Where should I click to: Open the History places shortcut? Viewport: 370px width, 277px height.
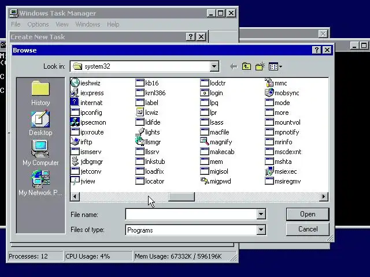(40, 93)
